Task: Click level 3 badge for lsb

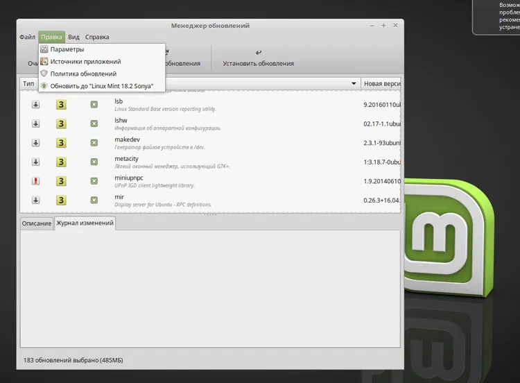Action: pyautogui.click(x=61, y=105)
